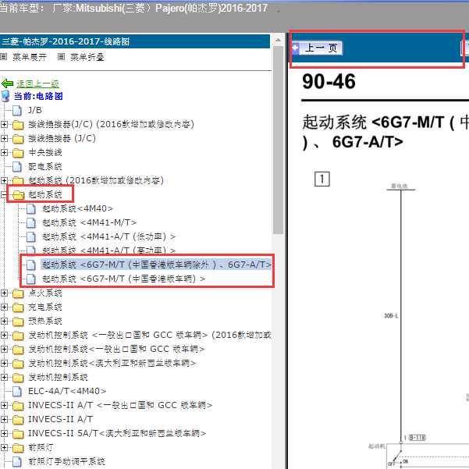Click the folder icon for 充电系统
The image size is (469, 469).
(18, 307)
